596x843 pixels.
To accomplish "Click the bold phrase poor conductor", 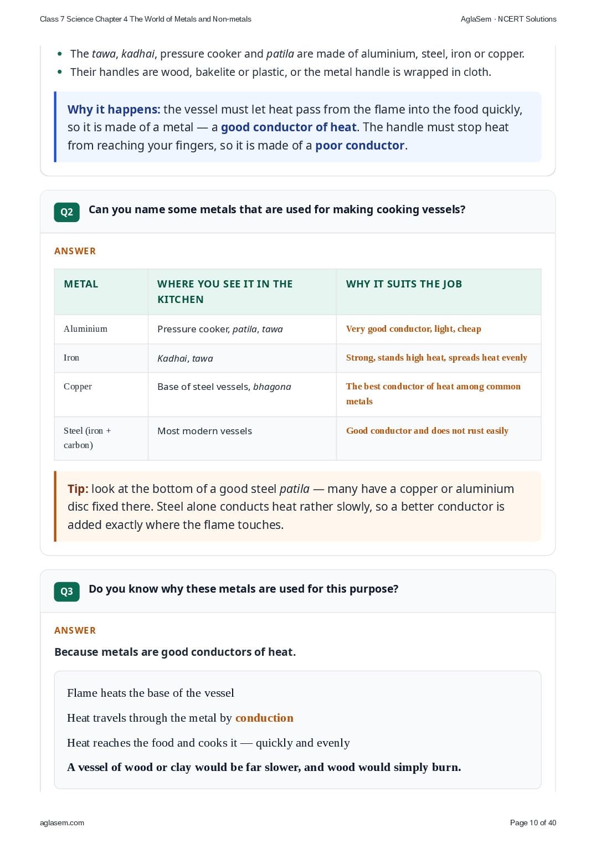I will click(x=360, y=146).
